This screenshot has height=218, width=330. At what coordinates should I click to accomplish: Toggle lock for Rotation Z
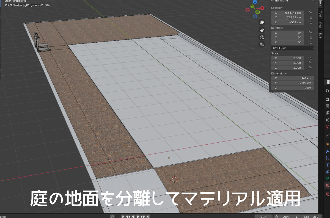pyautogui.click(x=310, y=42)
